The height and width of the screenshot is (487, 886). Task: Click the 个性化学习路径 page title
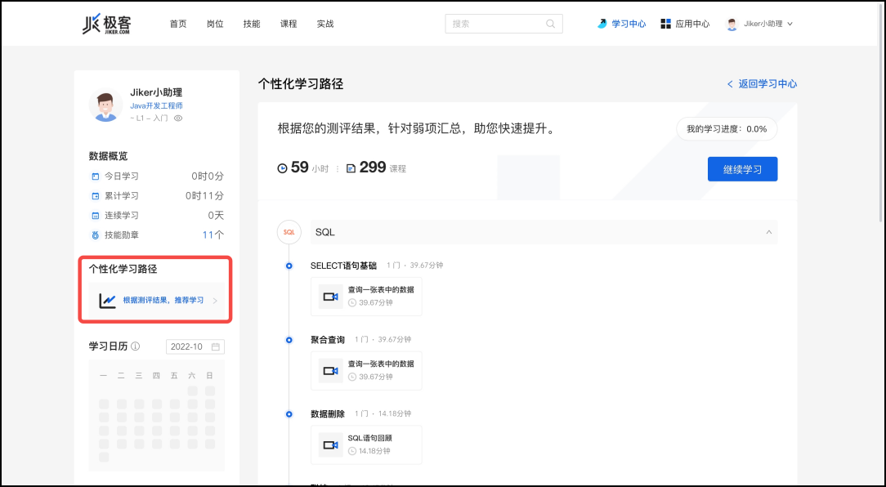[x=301, y=84]
